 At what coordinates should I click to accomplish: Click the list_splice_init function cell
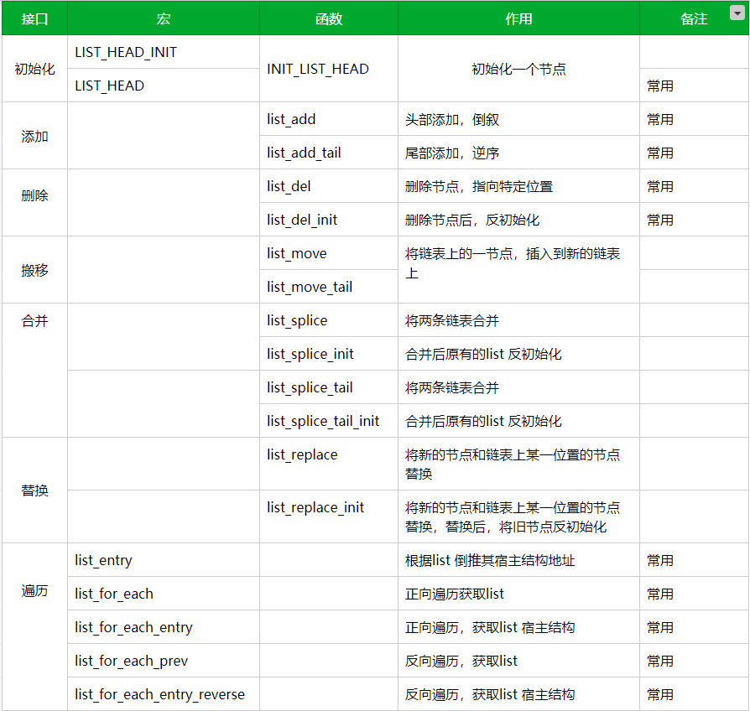(329, 353)
